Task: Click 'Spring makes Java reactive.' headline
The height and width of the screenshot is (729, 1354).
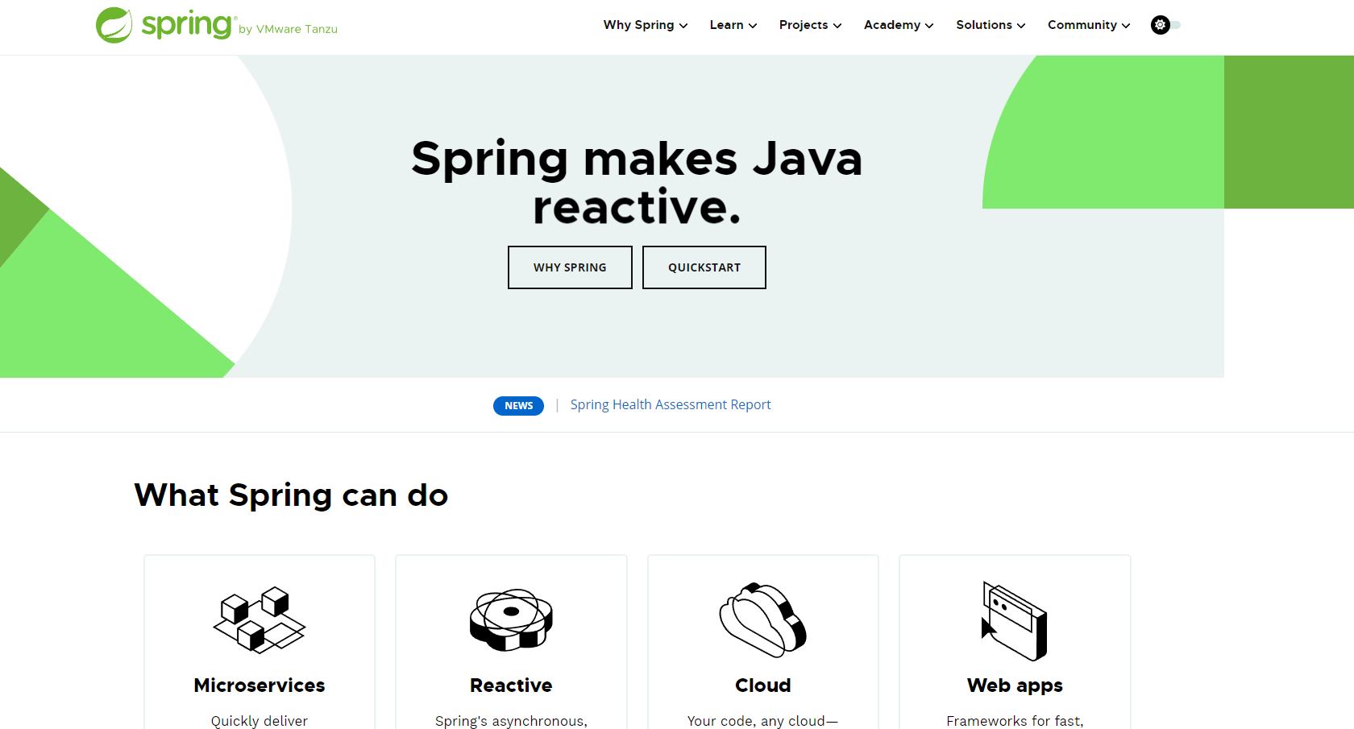Action: coord(637,183)
